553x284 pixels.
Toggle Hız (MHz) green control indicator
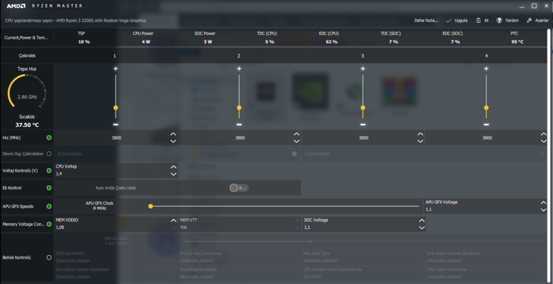pyautogui.click(x=49, y=137)
